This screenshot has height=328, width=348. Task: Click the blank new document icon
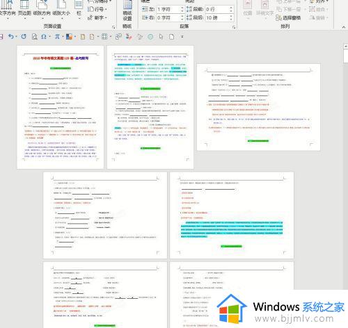pyautogui.click(x=172, y=37)
